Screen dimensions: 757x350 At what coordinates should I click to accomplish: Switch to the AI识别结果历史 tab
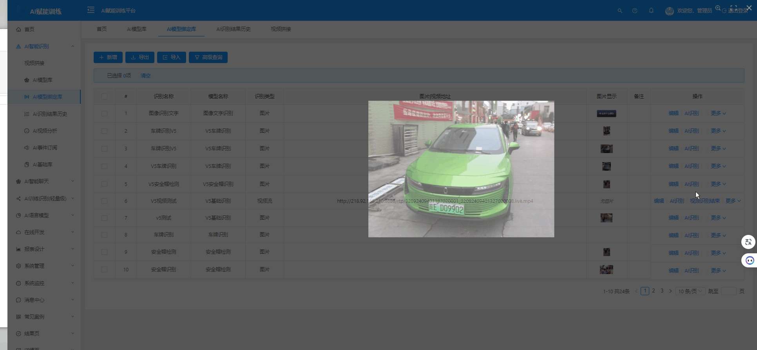233,29
